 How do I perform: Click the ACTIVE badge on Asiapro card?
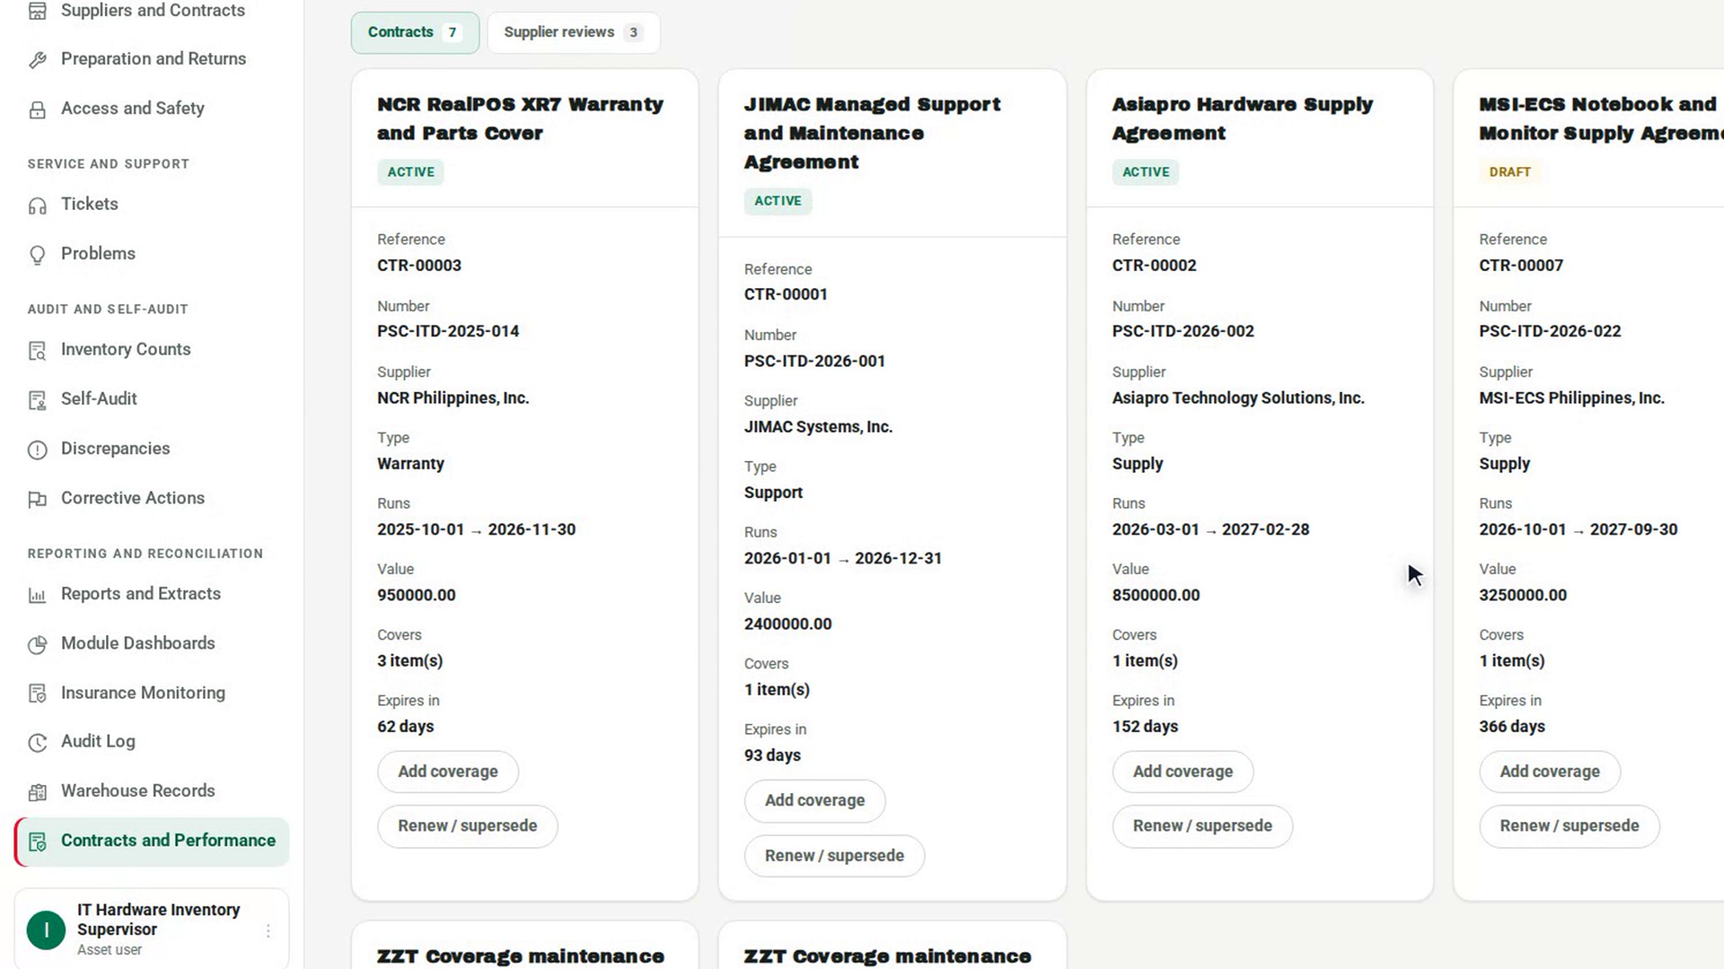pyautogui.click(x=1146, y=172)
